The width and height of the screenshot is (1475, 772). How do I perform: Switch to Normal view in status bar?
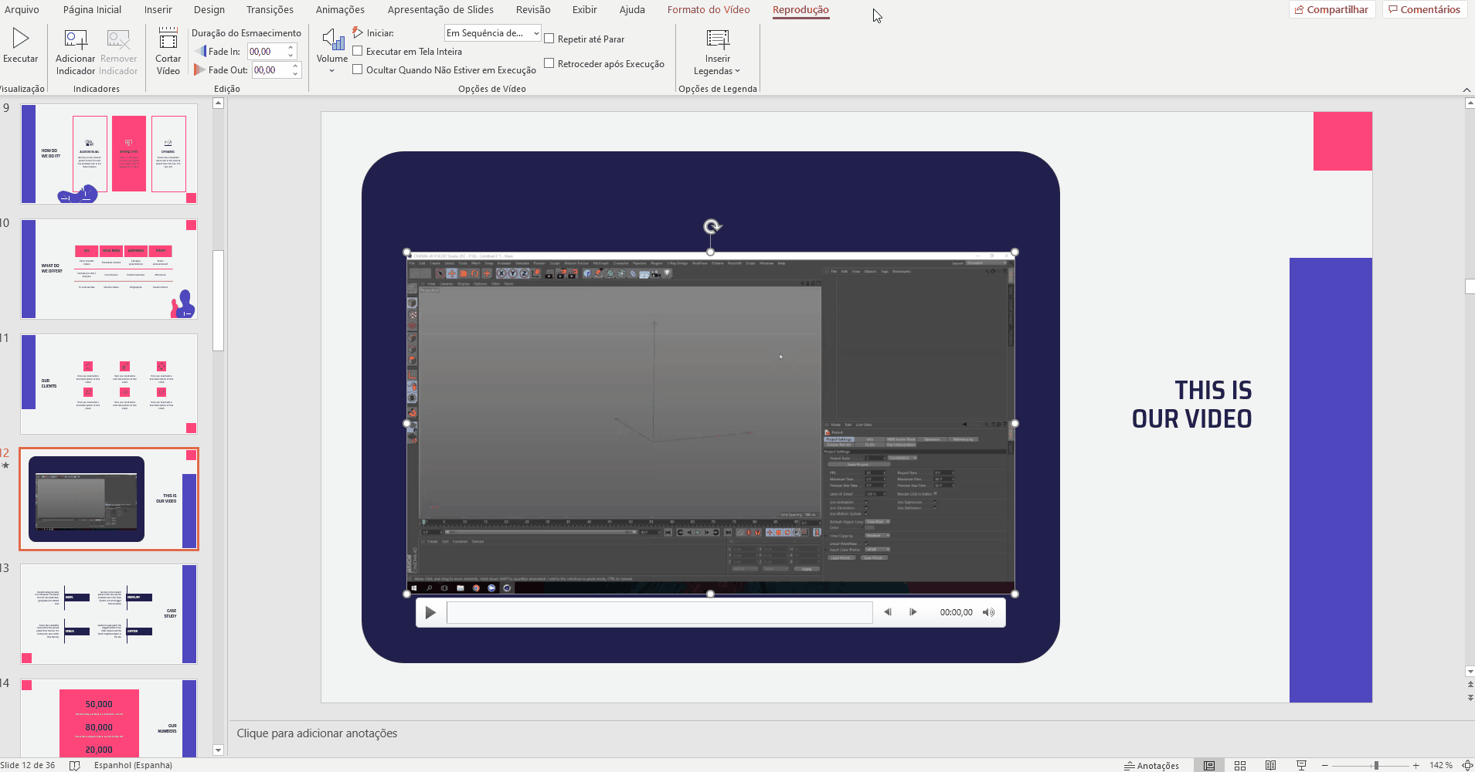coord(1209,765)
